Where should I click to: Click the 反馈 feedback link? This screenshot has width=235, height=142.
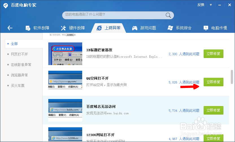[x=201, y=5]
